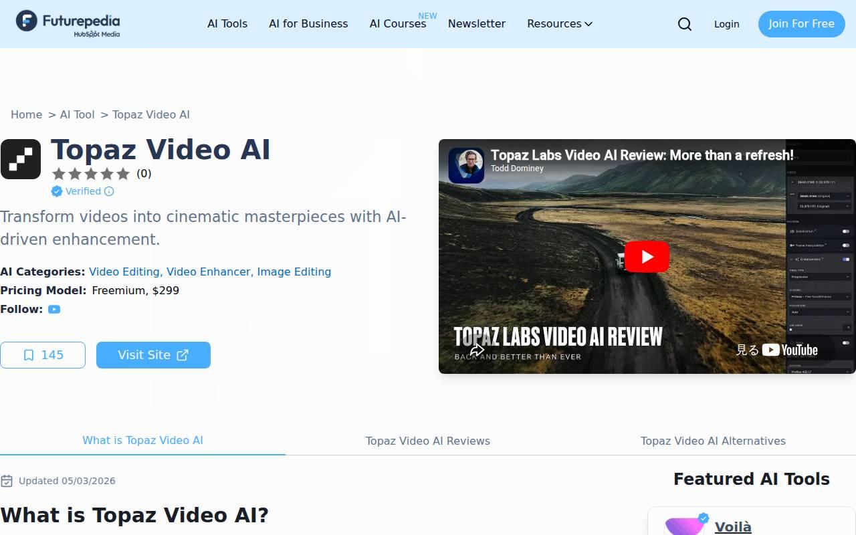Click the Topaz Video AI breadcrumb text

pyautogui.click(x=151, y=114)
